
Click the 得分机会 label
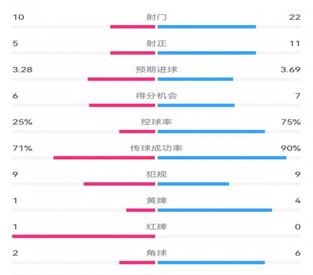[156, 96]
